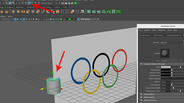The image size is (184, 103).
Task: Toggle the textured display checker icon
Action: [x=24, y=19]
